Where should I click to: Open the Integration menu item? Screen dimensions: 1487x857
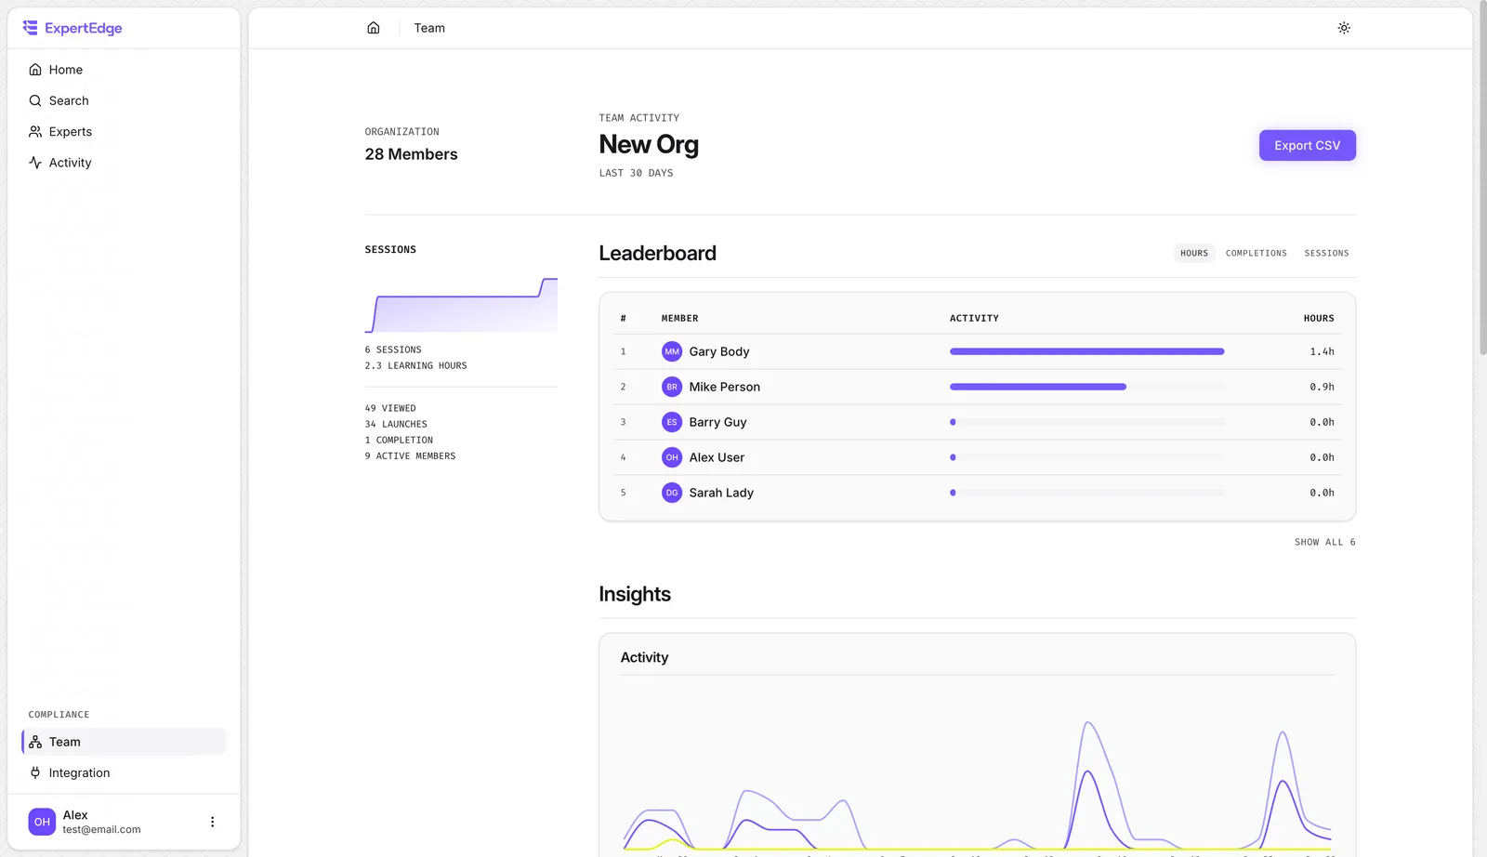pos(124,772)
